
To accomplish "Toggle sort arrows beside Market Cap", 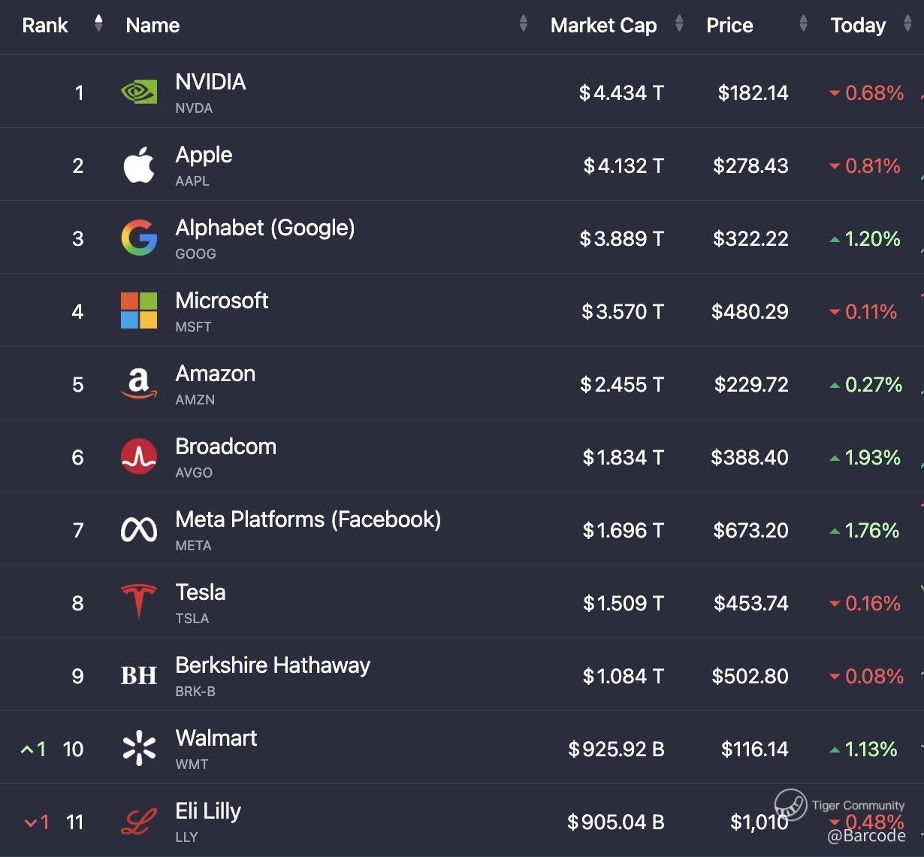I will pos(679,24).
